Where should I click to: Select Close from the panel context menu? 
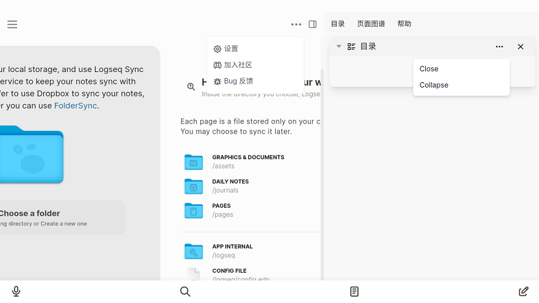pos(429,69)
